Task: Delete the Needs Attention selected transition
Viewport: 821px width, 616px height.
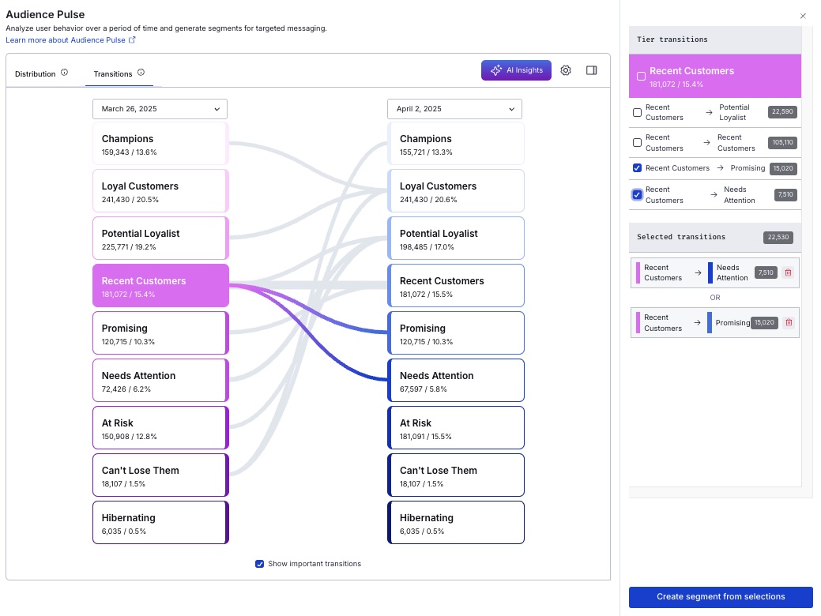Action: [x=789, y=272]
